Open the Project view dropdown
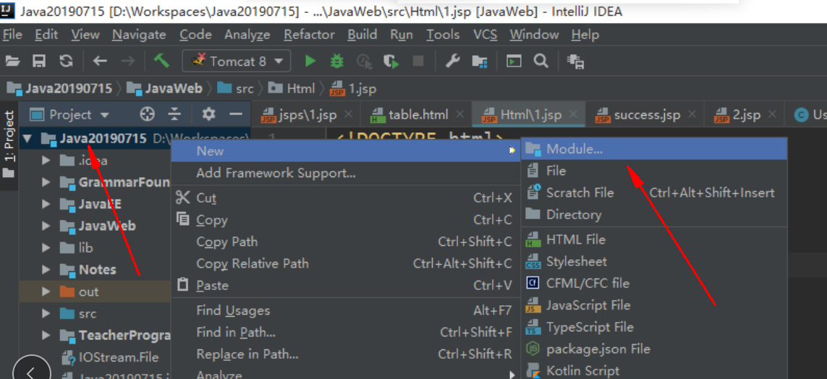 (x=70, y=114)
